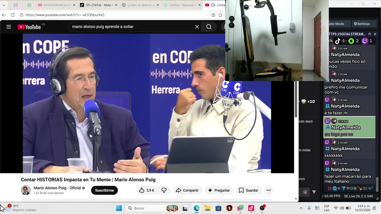Open the Windows Start menu
The image size is (381, 214).
pyautogui.click(x=119, y=208)
